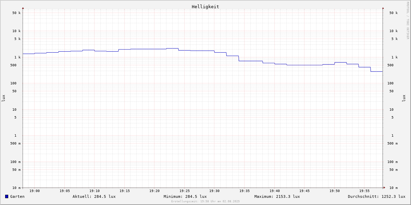Screen dimensions: 411x205
Task: Click the 19:00 time axis label
Action: [35, 191]
